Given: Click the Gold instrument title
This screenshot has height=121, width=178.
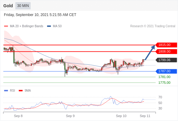Looking at the screenshot, I should (8, 6).
